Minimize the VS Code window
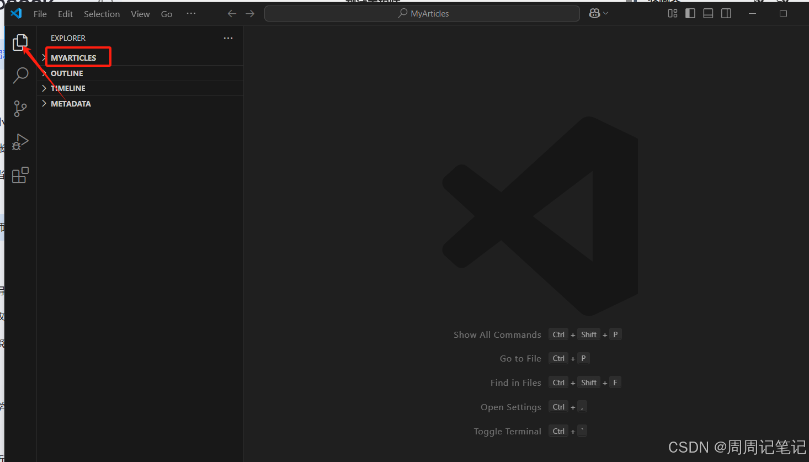This screenshot has width=809, height=462. (752, 13)
